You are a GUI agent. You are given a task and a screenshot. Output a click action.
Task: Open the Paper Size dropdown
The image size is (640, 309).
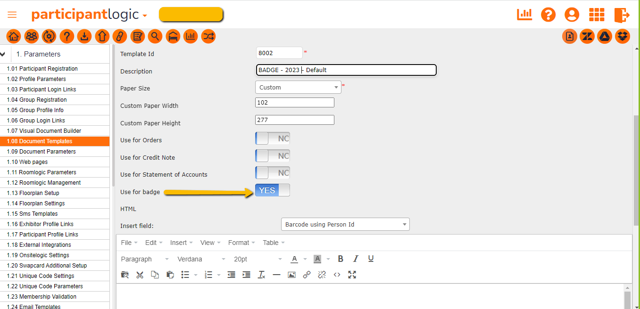click(298, 87)
